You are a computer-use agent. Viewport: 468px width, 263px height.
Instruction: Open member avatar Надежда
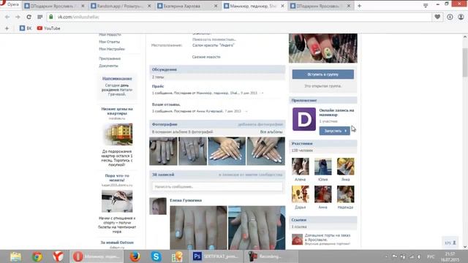(346, 194)
